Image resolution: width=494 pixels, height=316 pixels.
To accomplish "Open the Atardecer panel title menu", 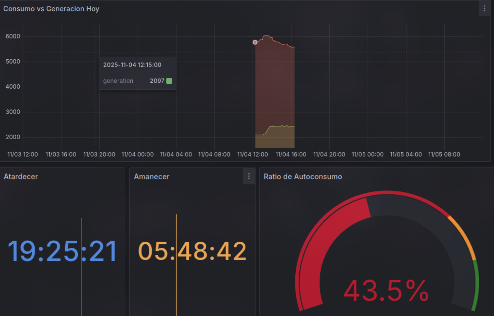I will 21,176.
